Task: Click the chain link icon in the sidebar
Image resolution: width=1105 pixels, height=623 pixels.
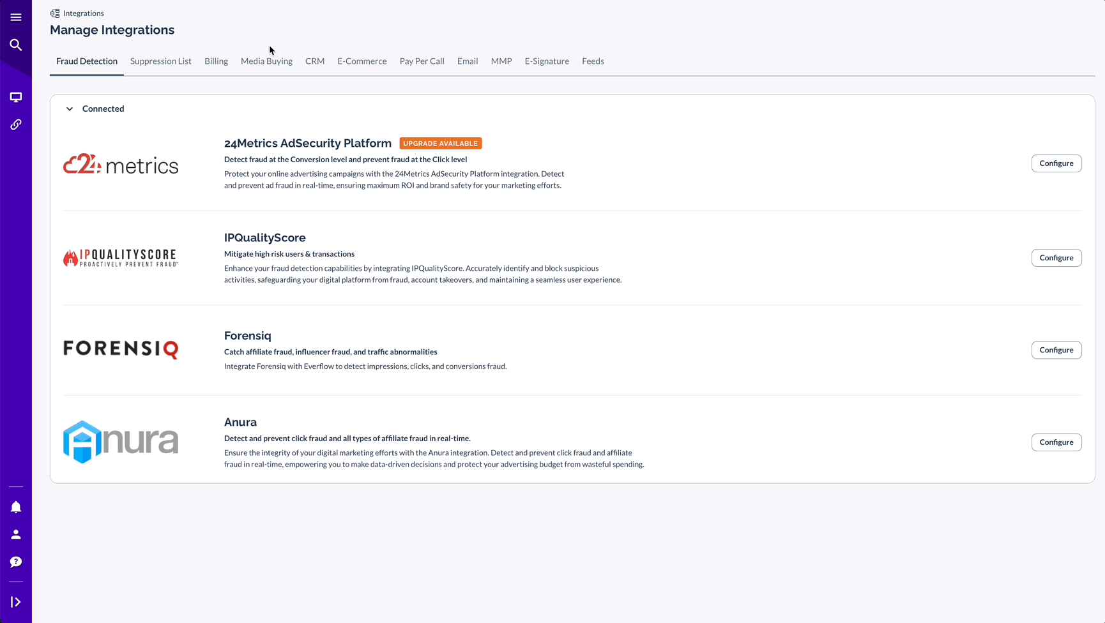Action: pos(16,124)
